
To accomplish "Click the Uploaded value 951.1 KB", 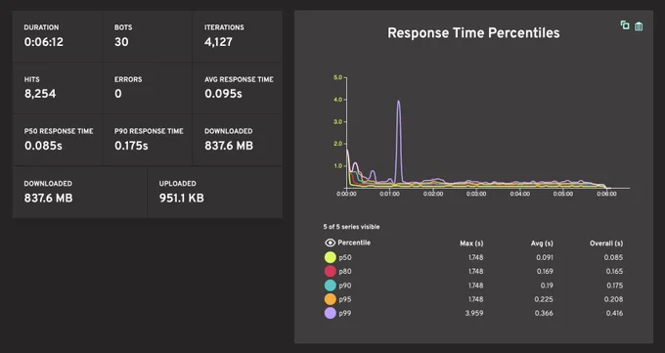I will pos(182,199).
